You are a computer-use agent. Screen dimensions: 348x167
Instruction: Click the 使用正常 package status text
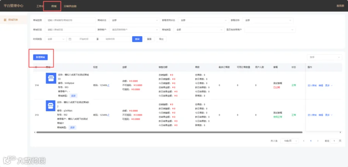click(278, 117)
